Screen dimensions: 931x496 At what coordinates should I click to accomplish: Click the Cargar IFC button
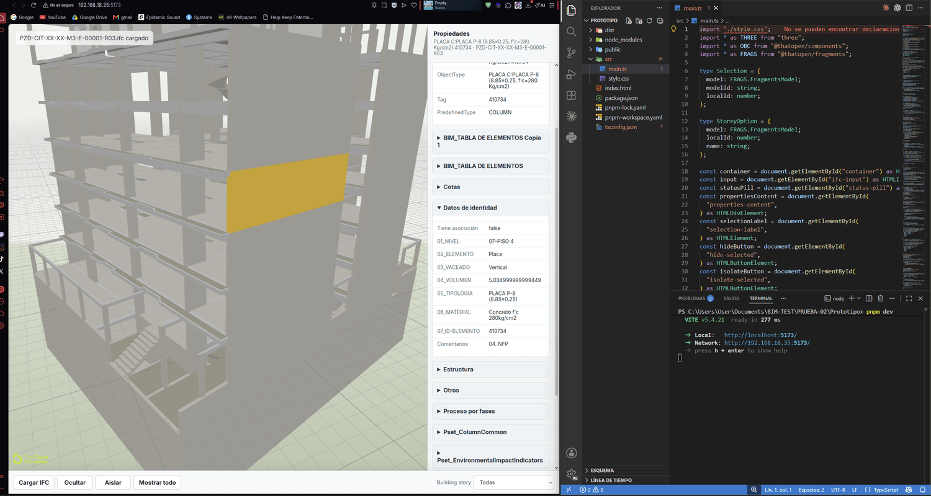point(34,482)
